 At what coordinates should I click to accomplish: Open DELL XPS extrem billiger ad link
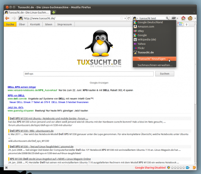click(x=22, y=87)
